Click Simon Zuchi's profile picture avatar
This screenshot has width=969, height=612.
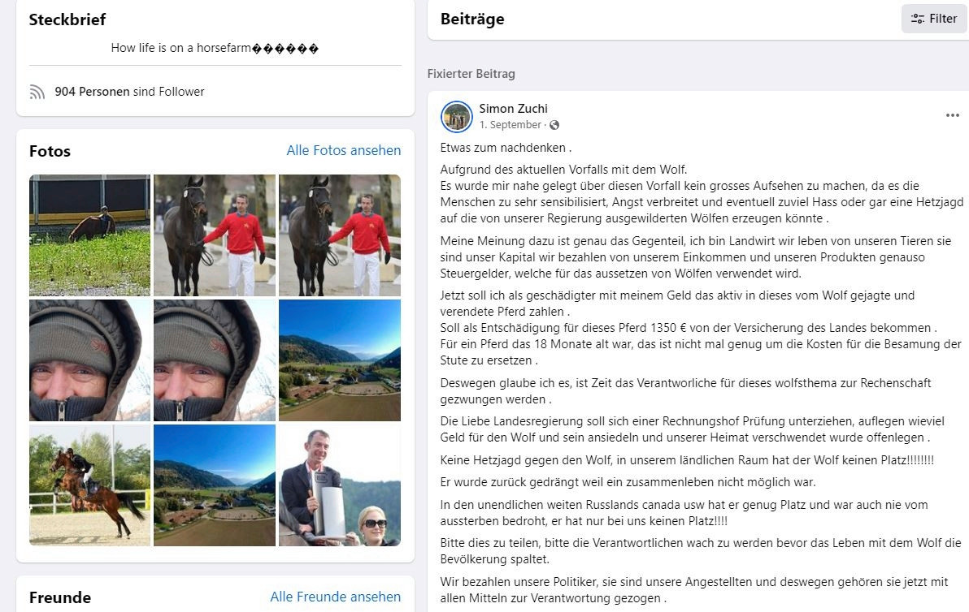(x=457, y=117)
